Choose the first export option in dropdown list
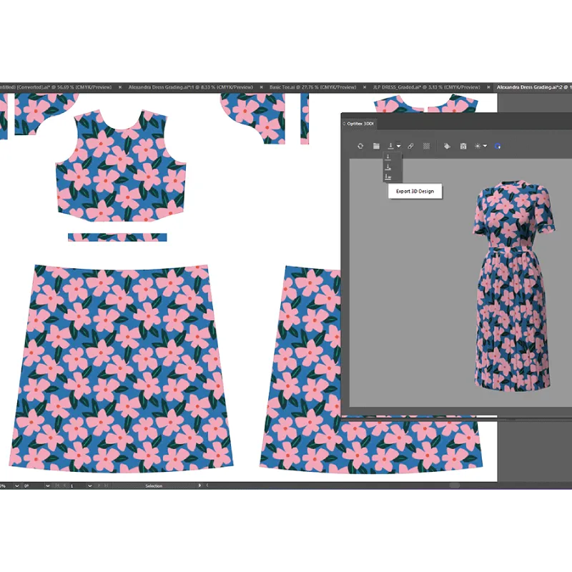572x572 pixels. pyautogui.click(x=388, y=157)
